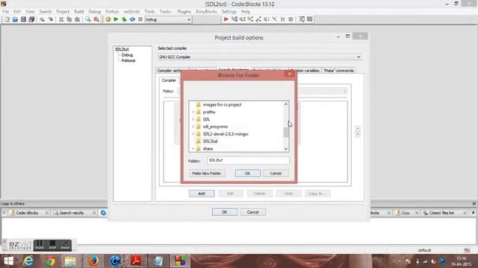478x268 pixels.
Task: Click the Run to cursor debug icon
Action: pyautogui.click(x=235, y=19)
